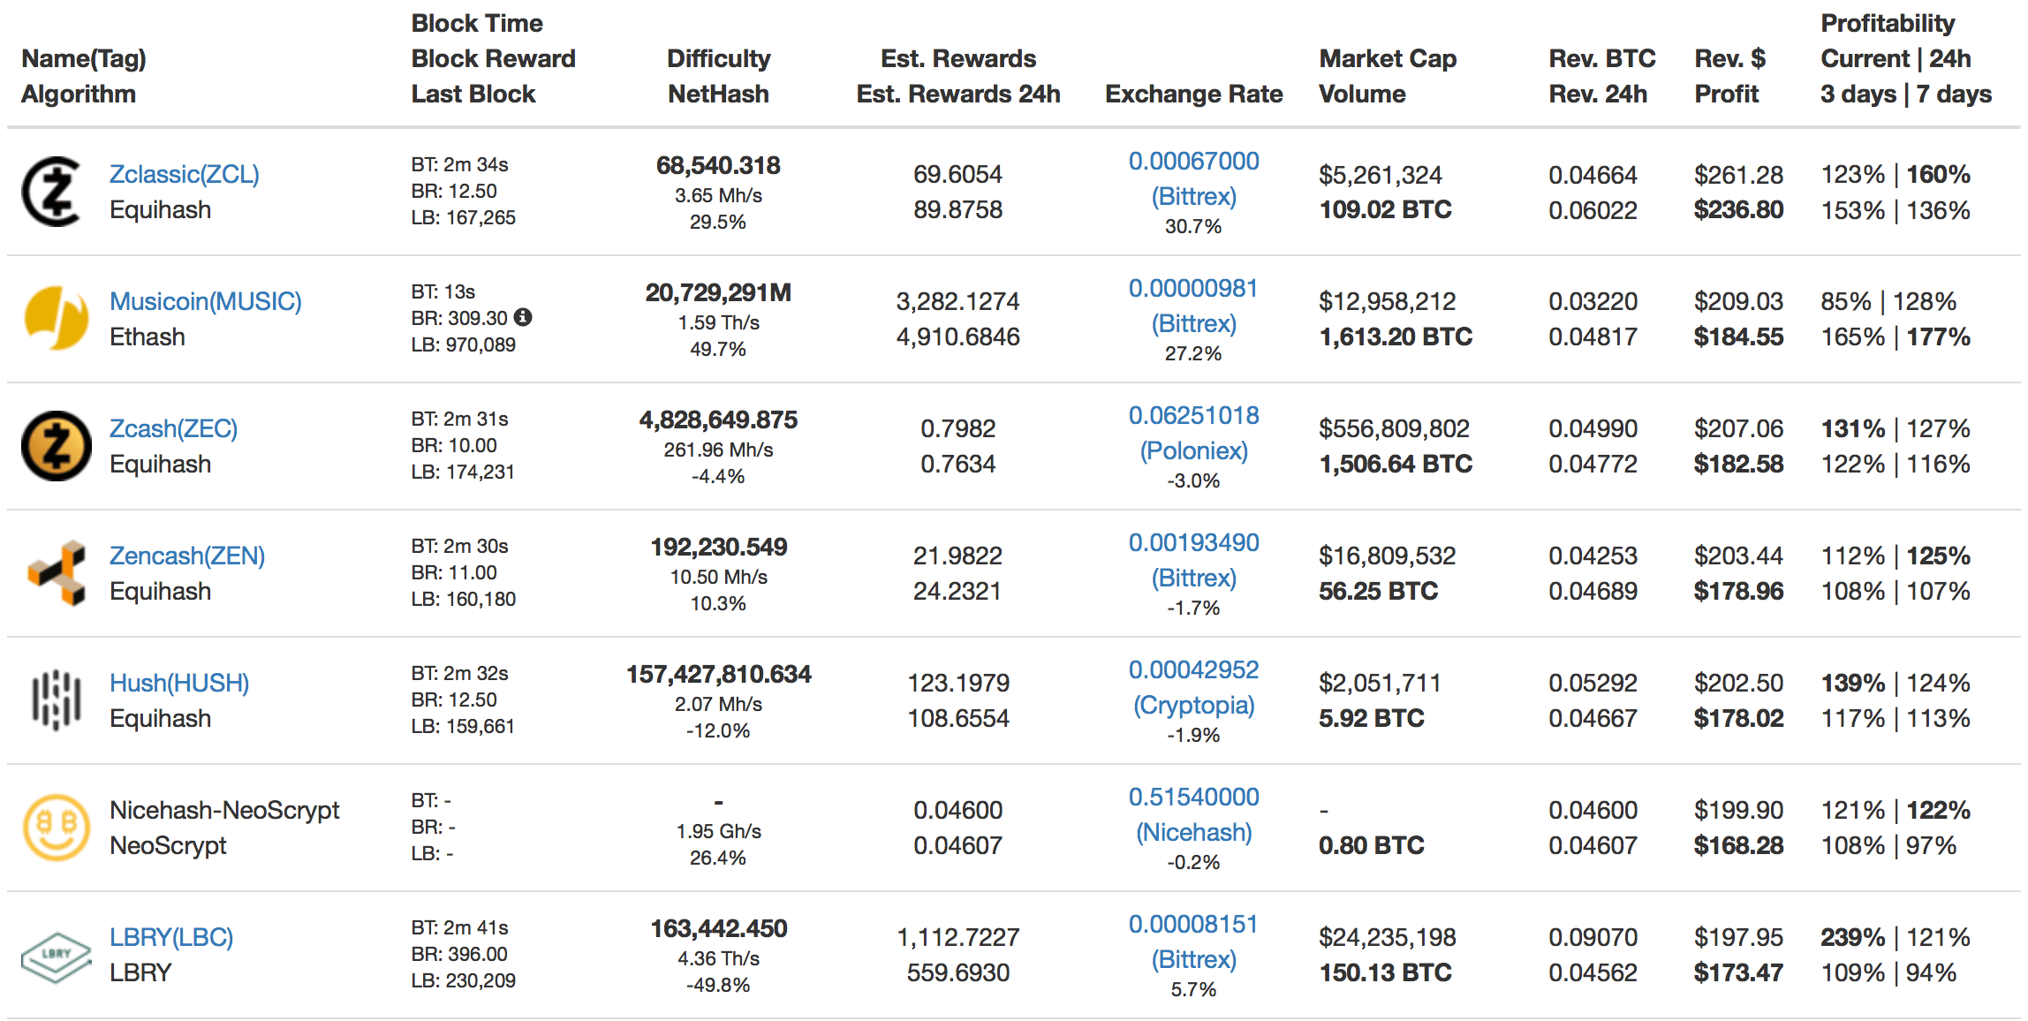Screen dimensions: 2028x1021
Task: Open Nicehash exchange rate 0.51540000 link
Action: (x=1193, y=798)
